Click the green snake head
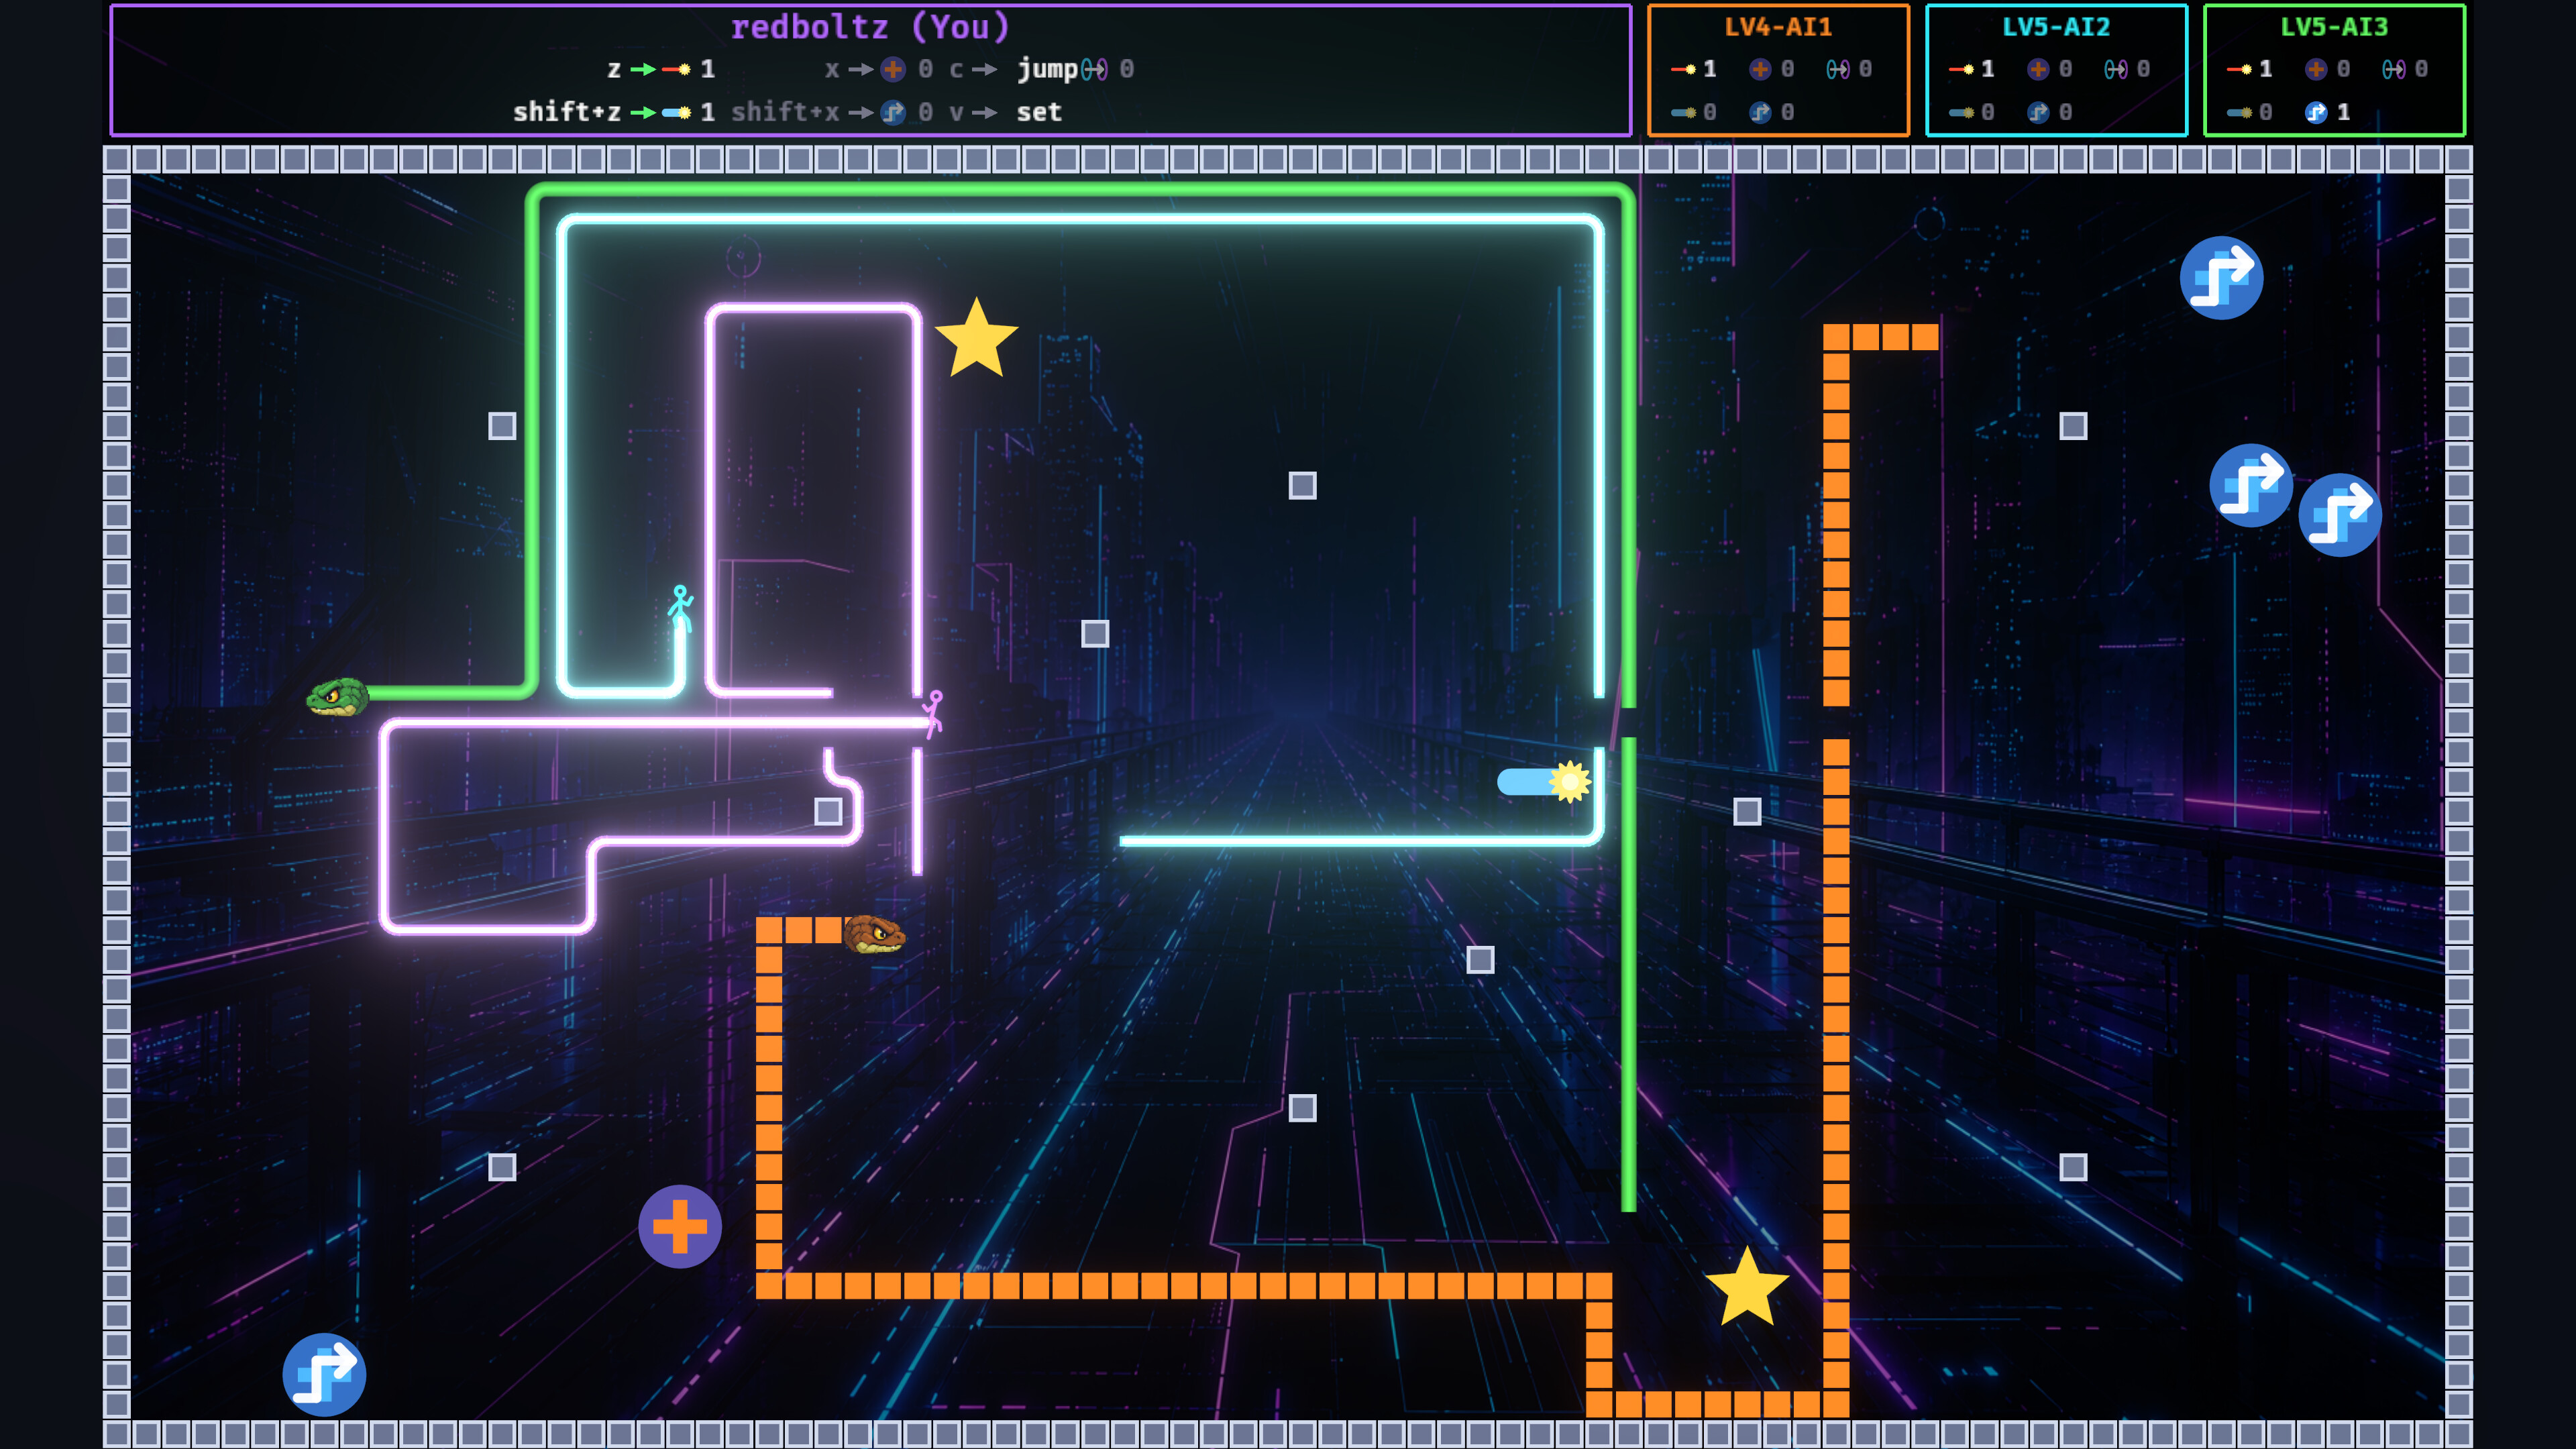This screenshot has height=1449, width=2576. tap(338, 697)
